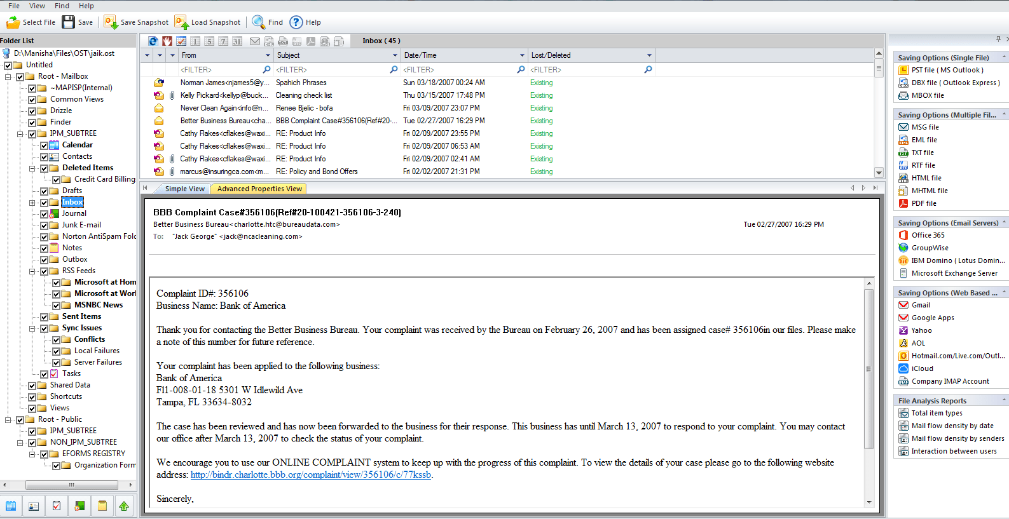Viewport: 1009px width, 519px height.
Task: Open the File menu
Action: [14, 6]
